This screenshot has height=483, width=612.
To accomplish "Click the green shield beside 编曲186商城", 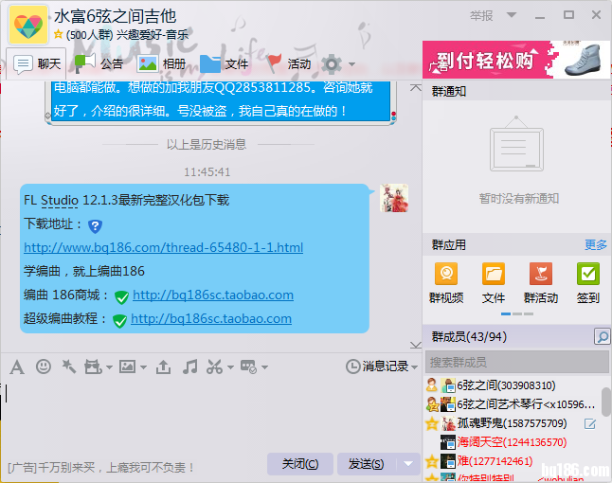I will pyautogui.click(x=122, y=297).
